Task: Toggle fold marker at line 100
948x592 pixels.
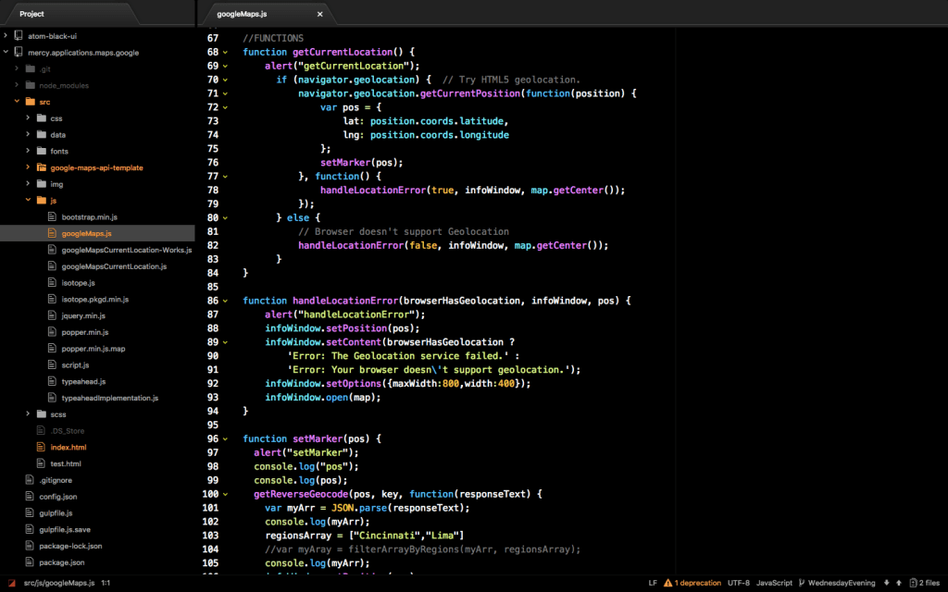Action: [x=225, y=494]
